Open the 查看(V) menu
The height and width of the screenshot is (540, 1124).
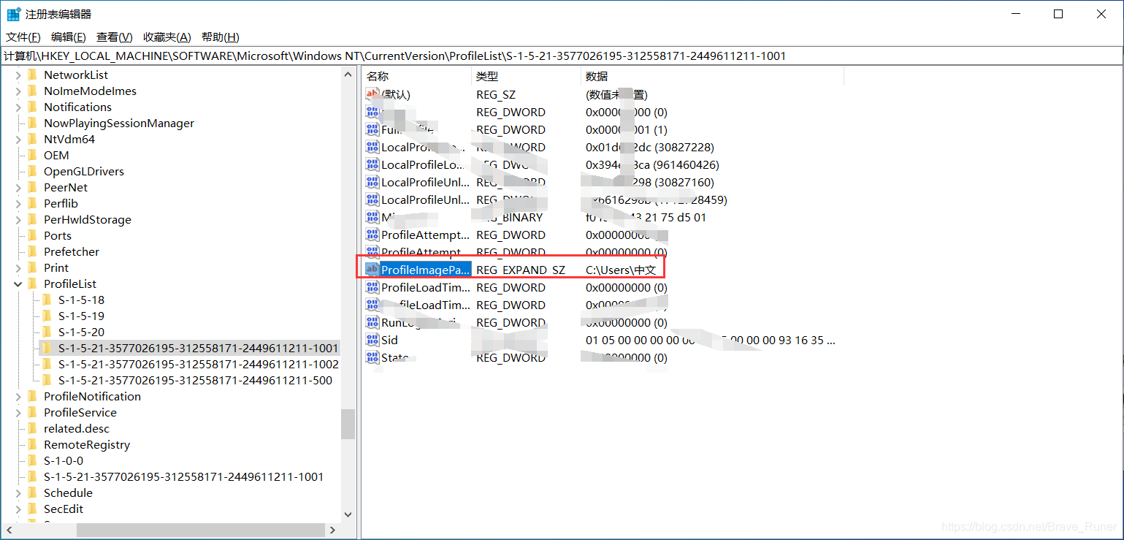click(114, 37)
